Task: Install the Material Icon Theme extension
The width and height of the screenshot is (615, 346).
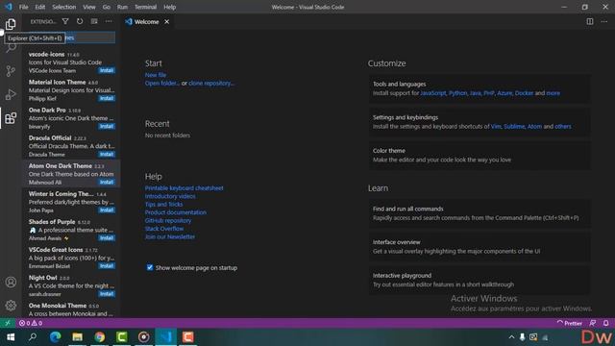Action: point(107,98)
